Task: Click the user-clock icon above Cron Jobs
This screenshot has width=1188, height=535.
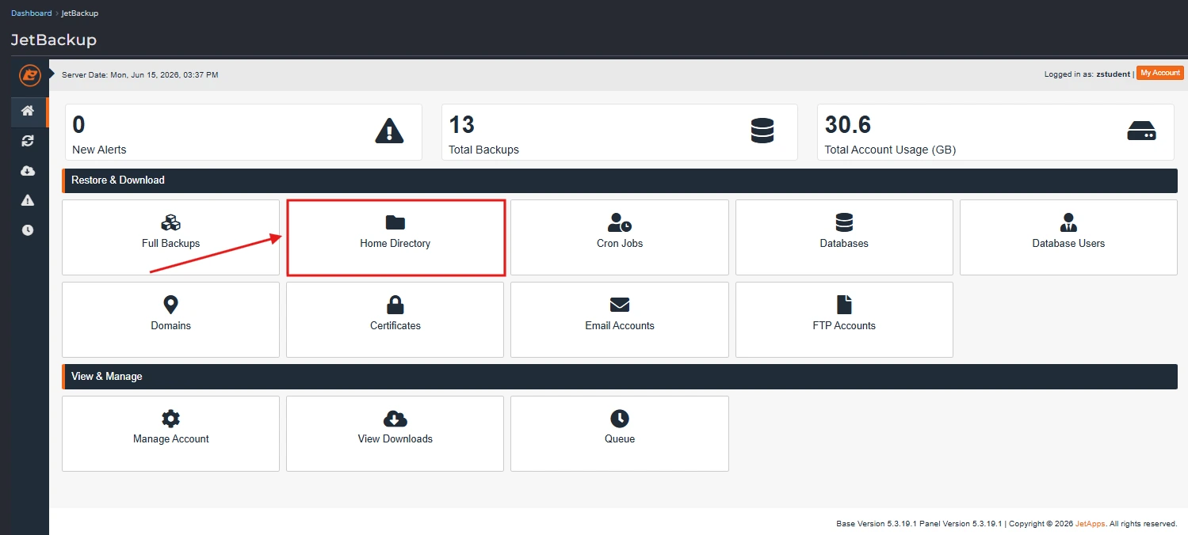Action: pyautogui.click(x=620, y=222)
